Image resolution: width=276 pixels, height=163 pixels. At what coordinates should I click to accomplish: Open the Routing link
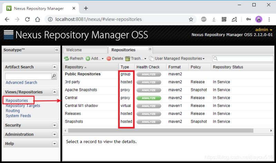13,110
